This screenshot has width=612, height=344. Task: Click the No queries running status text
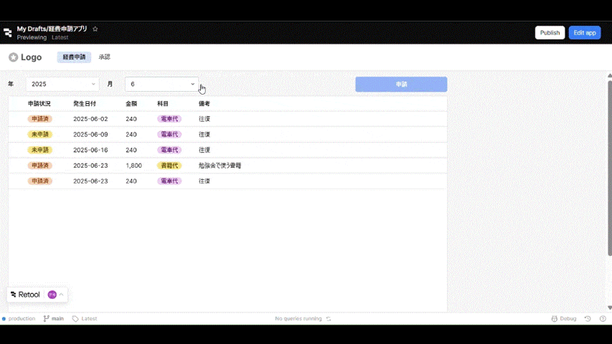pyautogui.click(x=298, y=319)
